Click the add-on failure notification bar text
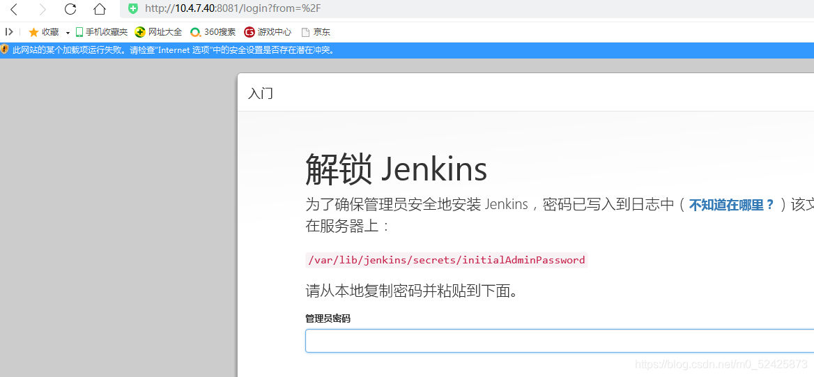Viewport: 814px width, 377px height. click(x=174, y=50)
